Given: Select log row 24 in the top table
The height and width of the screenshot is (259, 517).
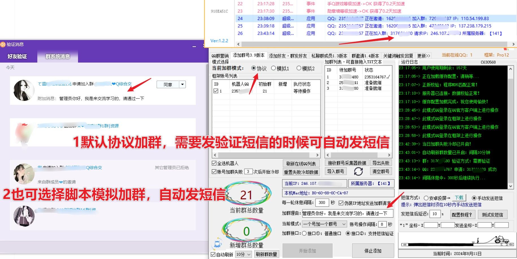Looking at the screenshot, I should pyautogui.click(x=376, y=18).
